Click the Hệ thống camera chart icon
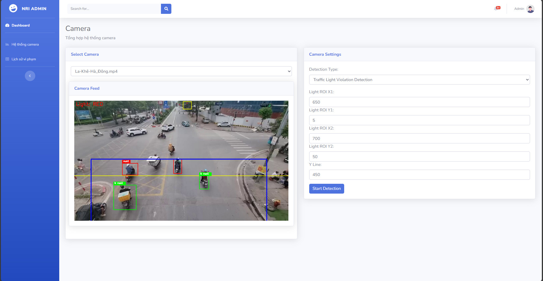The image size is (543, 281). [x=7, y=44]
